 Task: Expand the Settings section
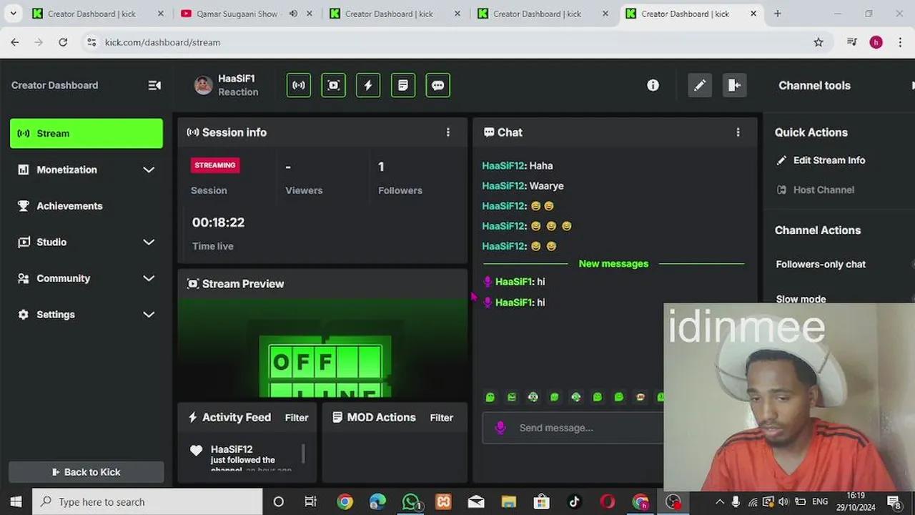tap(149, 314)
